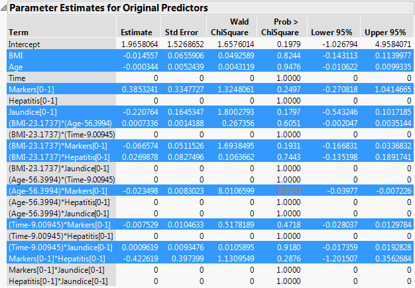
Task: Click the Intercept estimate value 1.9658064
Action: 139,44
